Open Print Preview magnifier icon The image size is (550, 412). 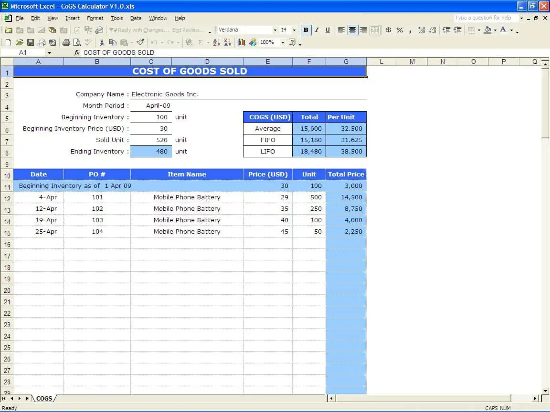tap(77, 42)
